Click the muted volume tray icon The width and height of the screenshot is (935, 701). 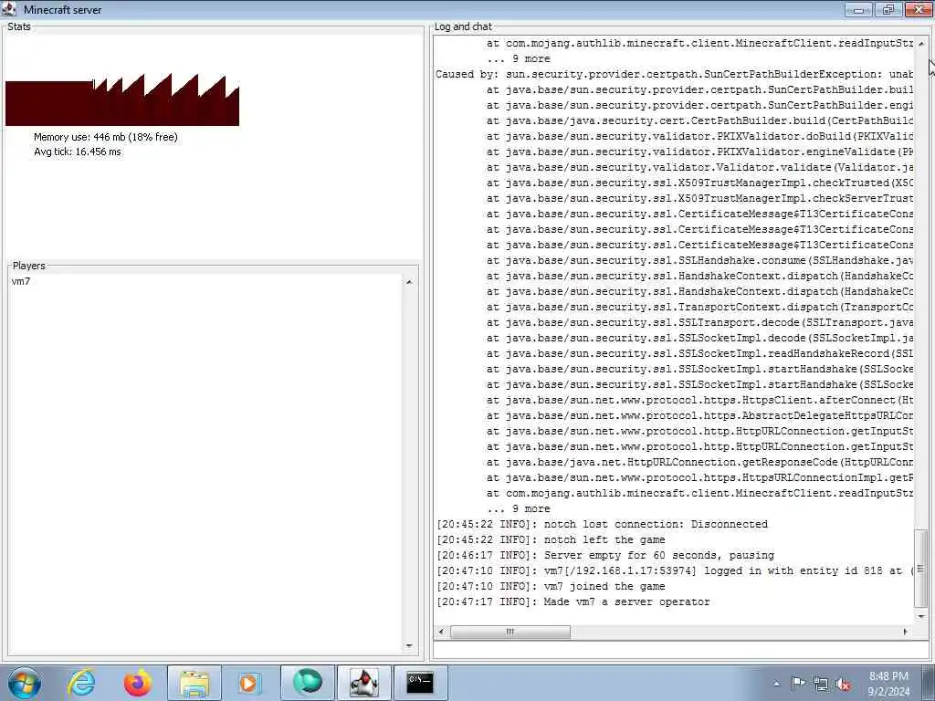tap(843, 685)
